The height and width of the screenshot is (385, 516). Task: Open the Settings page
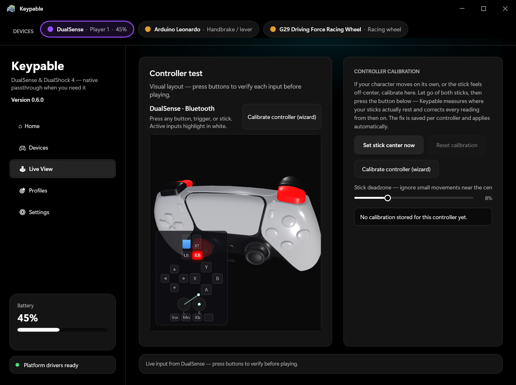point(63,212)
